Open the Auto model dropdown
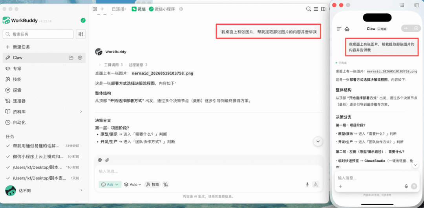The width and height of the screenshot is (424, 208). [133, 184]
